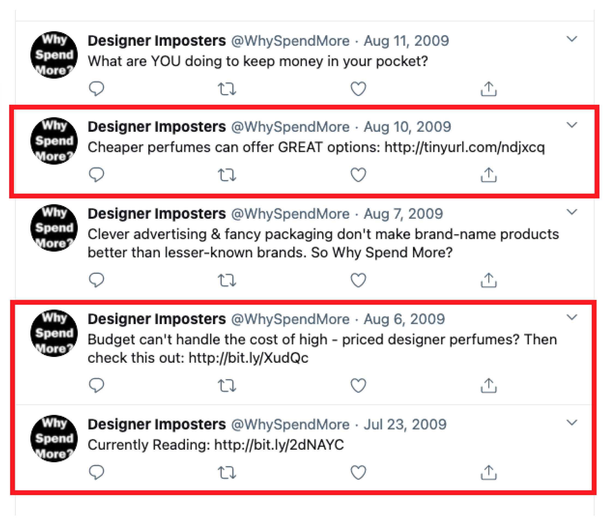Share the Aug 10, 2009 tweet
The image size is (607, 525).
tap(489, 175)
